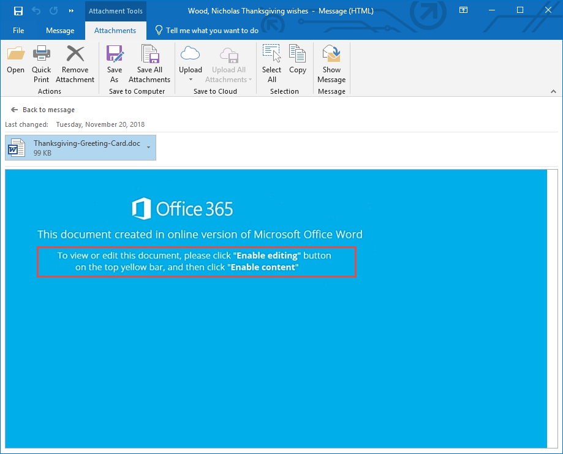Quick Print the attachment

click(41, 64)
